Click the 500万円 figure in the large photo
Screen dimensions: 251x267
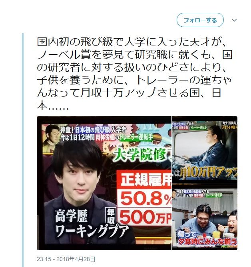(145, 217)
